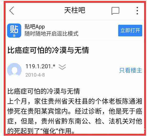
Task: Click the 立即打开 button
Action: pyautogui.click(x=130, y=31)
